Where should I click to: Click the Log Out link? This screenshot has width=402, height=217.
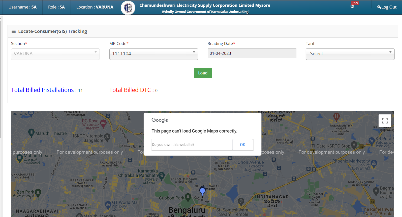[x=387, y=7]
